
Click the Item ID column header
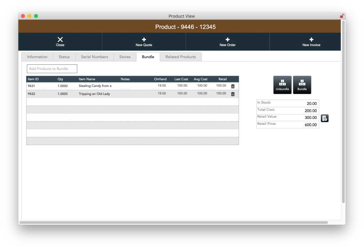pyautogui.click(x=33, y=79)
